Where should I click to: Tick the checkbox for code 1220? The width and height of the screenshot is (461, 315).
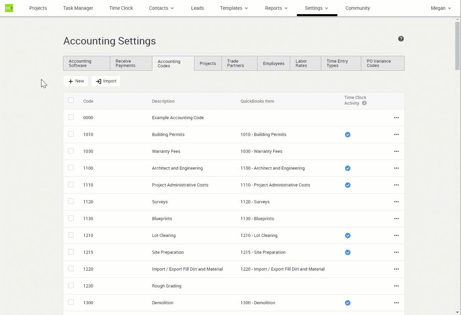pyautogui.click(x=71, y=269)
